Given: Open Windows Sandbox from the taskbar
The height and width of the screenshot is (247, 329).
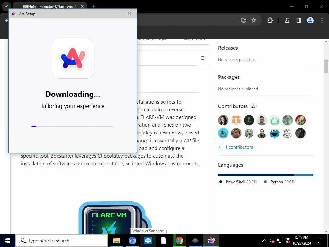Looking at the screenshot, I should click(148, 241).
